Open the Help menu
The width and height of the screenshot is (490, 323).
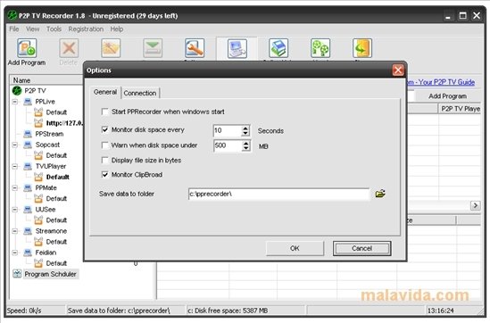117,29
